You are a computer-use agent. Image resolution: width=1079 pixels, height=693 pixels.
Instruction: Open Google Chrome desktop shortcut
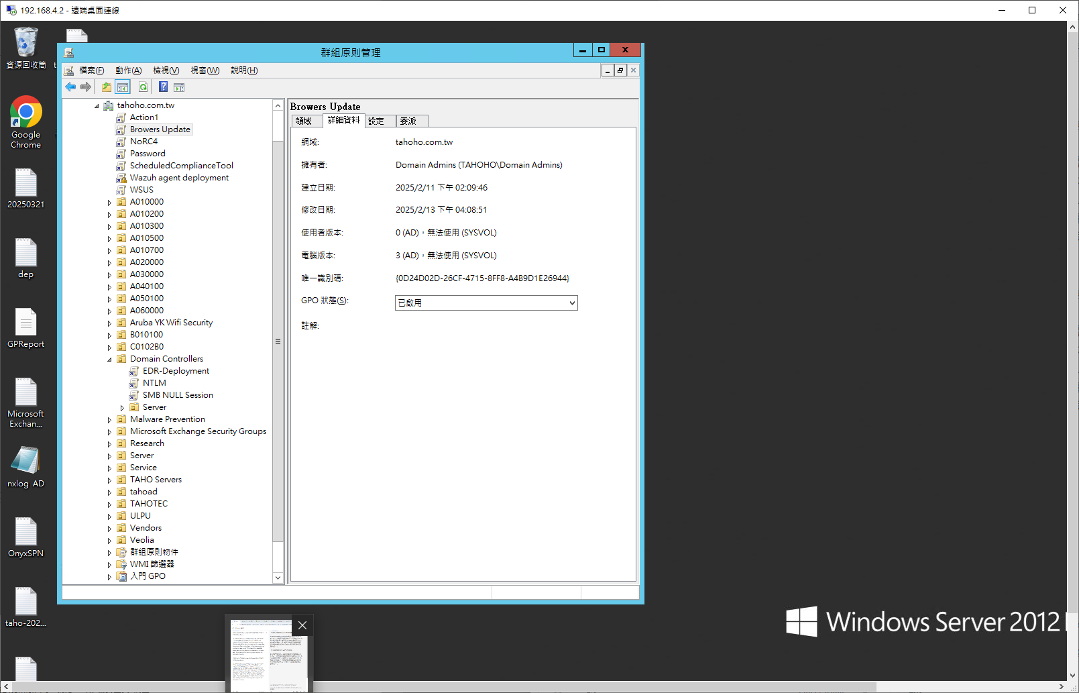coord(25,122)
